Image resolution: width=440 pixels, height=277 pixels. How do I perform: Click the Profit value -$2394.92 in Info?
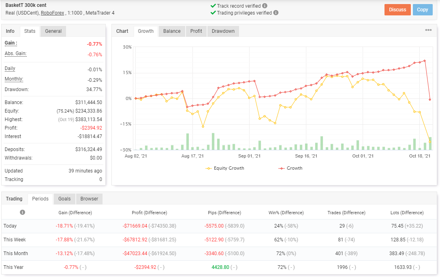point(91,128)
